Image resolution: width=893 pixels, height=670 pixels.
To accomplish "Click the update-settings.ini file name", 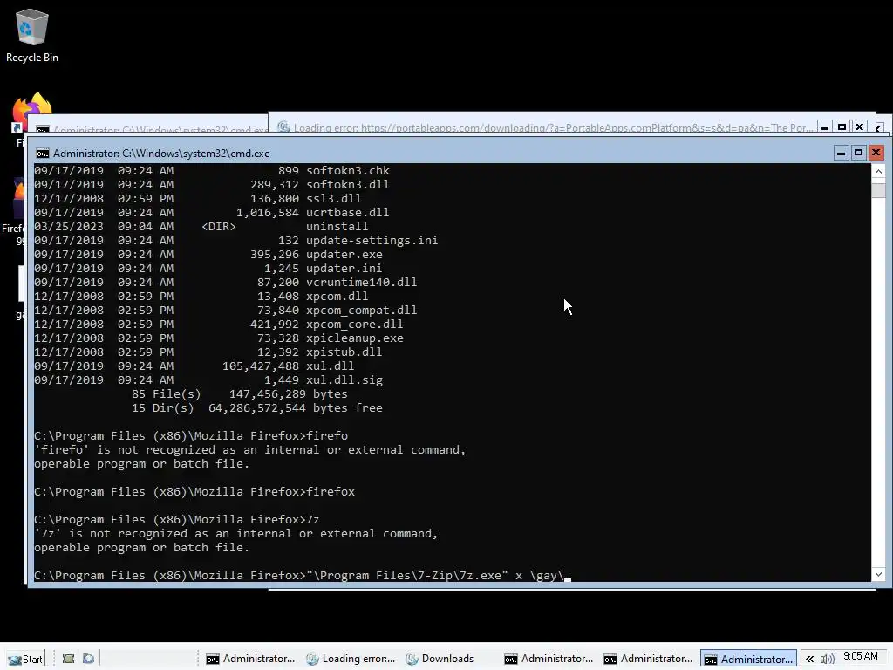I will click(372, 241).
